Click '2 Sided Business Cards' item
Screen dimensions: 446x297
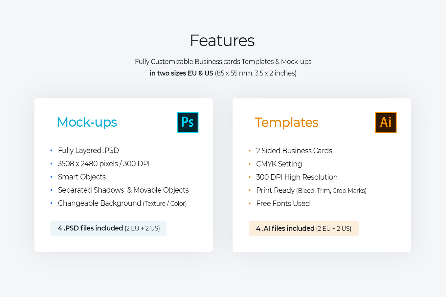pos(294,151)
